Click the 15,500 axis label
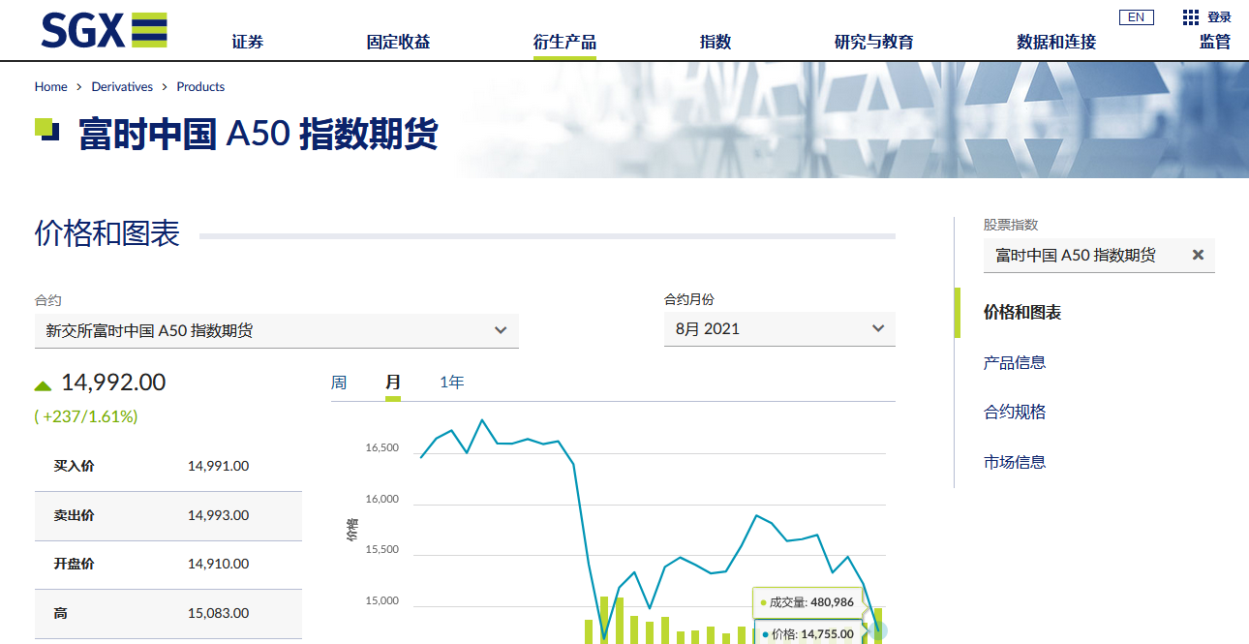 pyautogui.click(x=381, y=550)
